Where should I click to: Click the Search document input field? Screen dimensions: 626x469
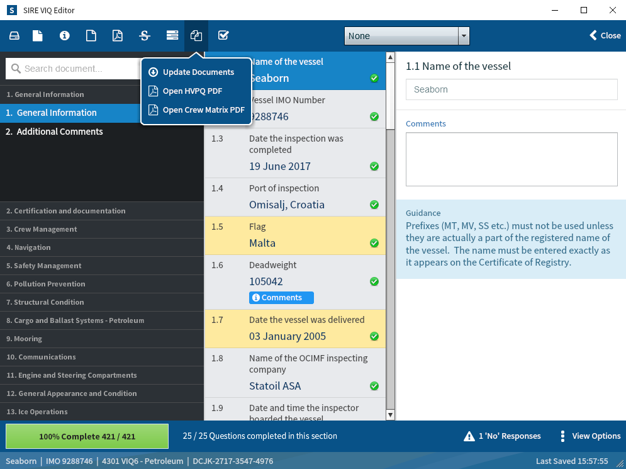point(74,69)
